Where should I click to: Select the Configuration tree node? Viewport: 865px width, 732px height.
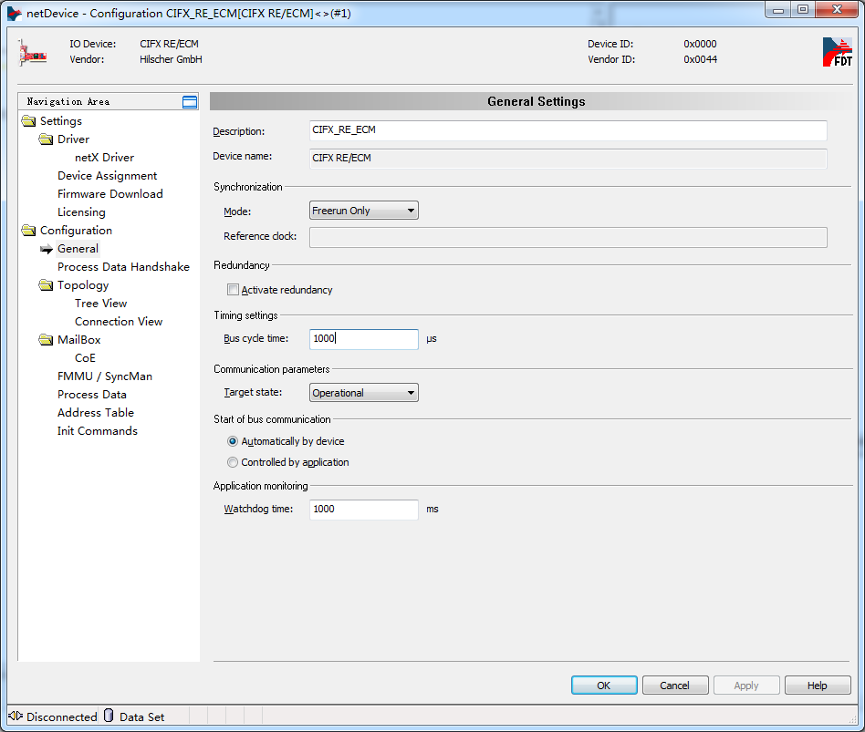[x=76, y=231]
